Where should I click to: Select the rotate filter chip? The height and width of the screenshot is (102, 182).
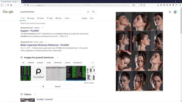coord(49,63)
